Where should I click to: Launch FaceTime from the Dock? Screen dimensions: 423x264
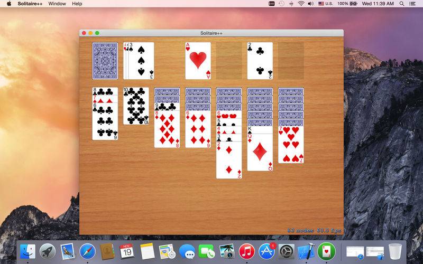pyautogui.click(x=207, y=252)
